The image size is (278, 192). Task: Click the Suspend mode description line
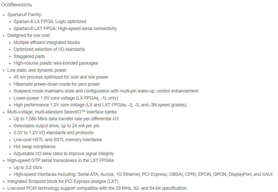[x=106, y=91]
